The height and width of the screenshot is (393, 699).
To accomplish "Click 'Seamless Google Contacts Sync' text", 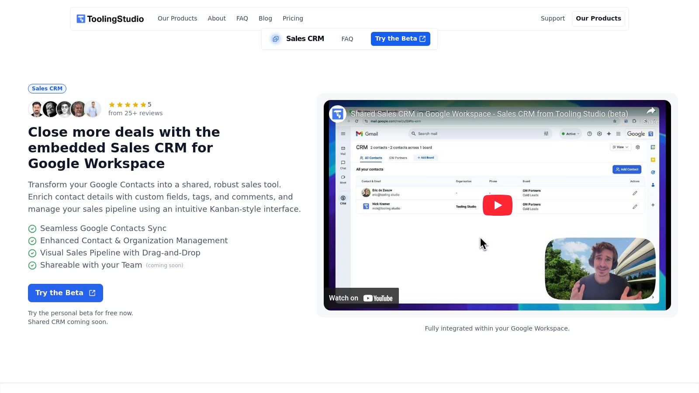I will pos(103,228).
